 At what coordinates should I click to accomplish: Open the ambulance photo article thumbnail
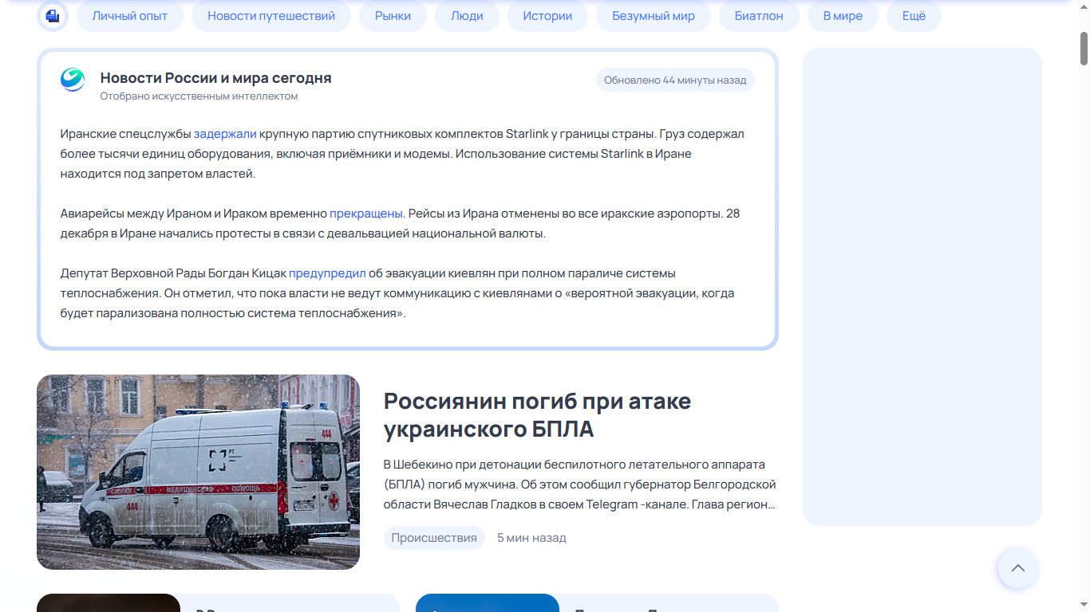coord(198,472)
